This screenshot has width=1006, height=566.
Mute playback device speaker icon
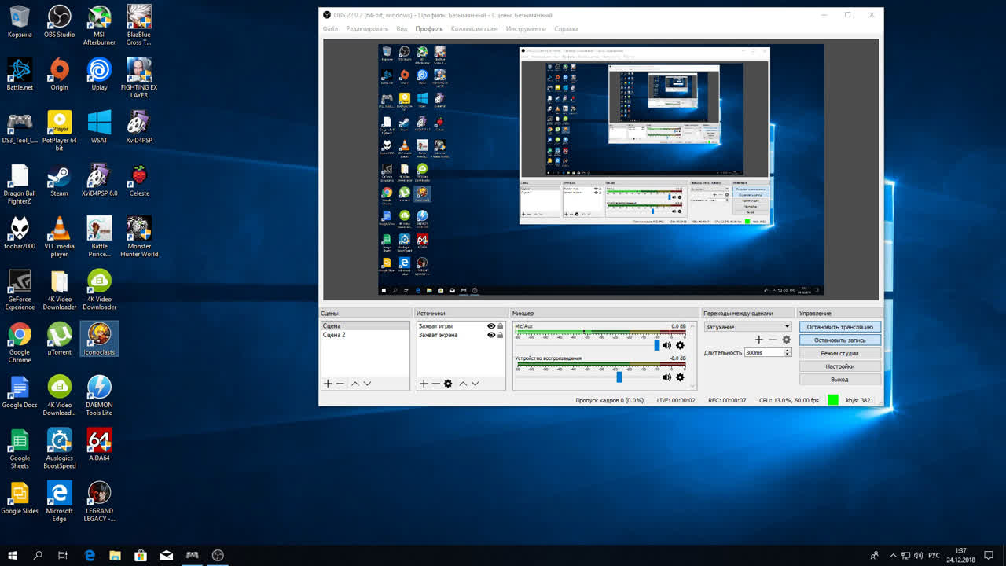[666, 377]
